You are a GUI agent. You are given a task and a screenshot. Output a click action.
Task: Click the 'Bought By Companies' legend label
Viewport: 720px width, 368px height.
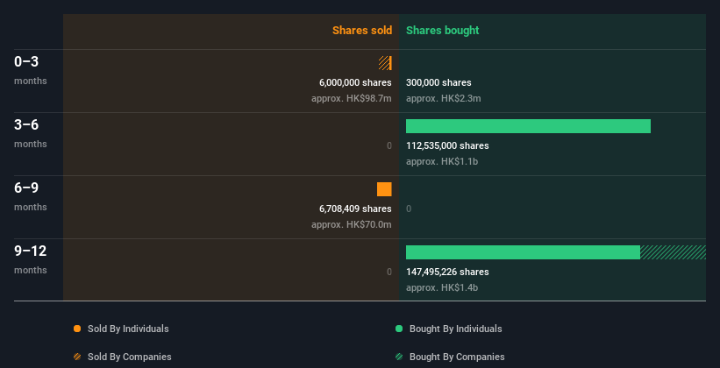457,357
